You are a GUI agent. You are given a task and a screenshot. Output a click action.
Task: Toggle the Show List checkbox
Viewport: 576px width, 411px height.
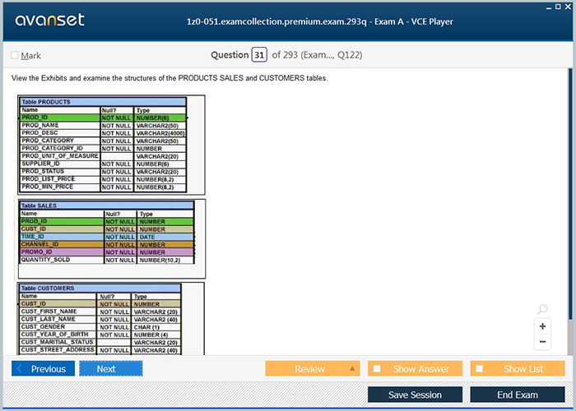(x=480, y=368)
